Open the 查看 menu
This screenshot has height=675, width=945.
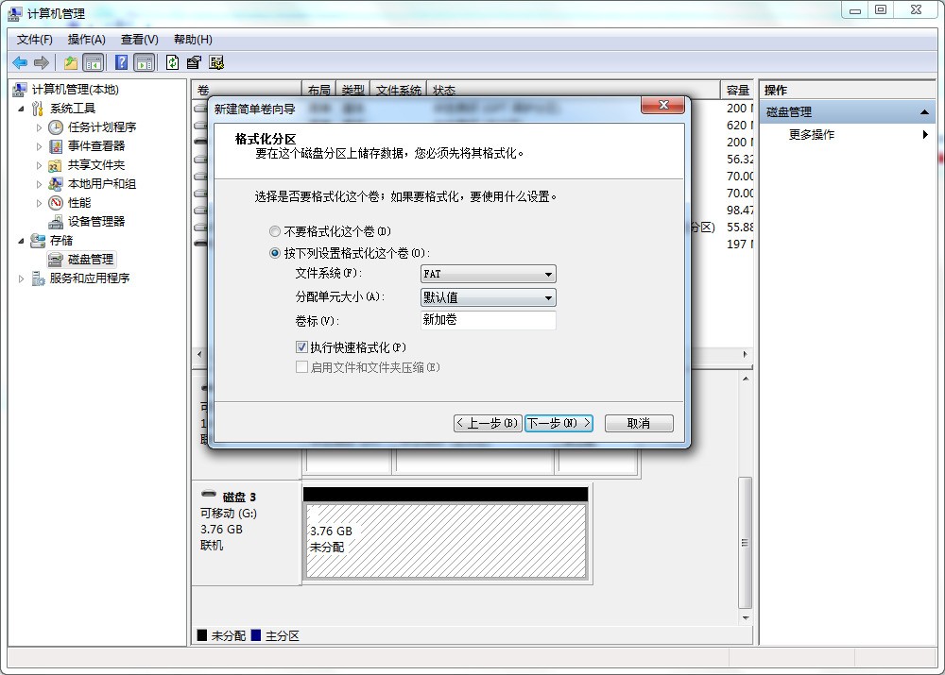pyautogui.click(x=137, y=39)
